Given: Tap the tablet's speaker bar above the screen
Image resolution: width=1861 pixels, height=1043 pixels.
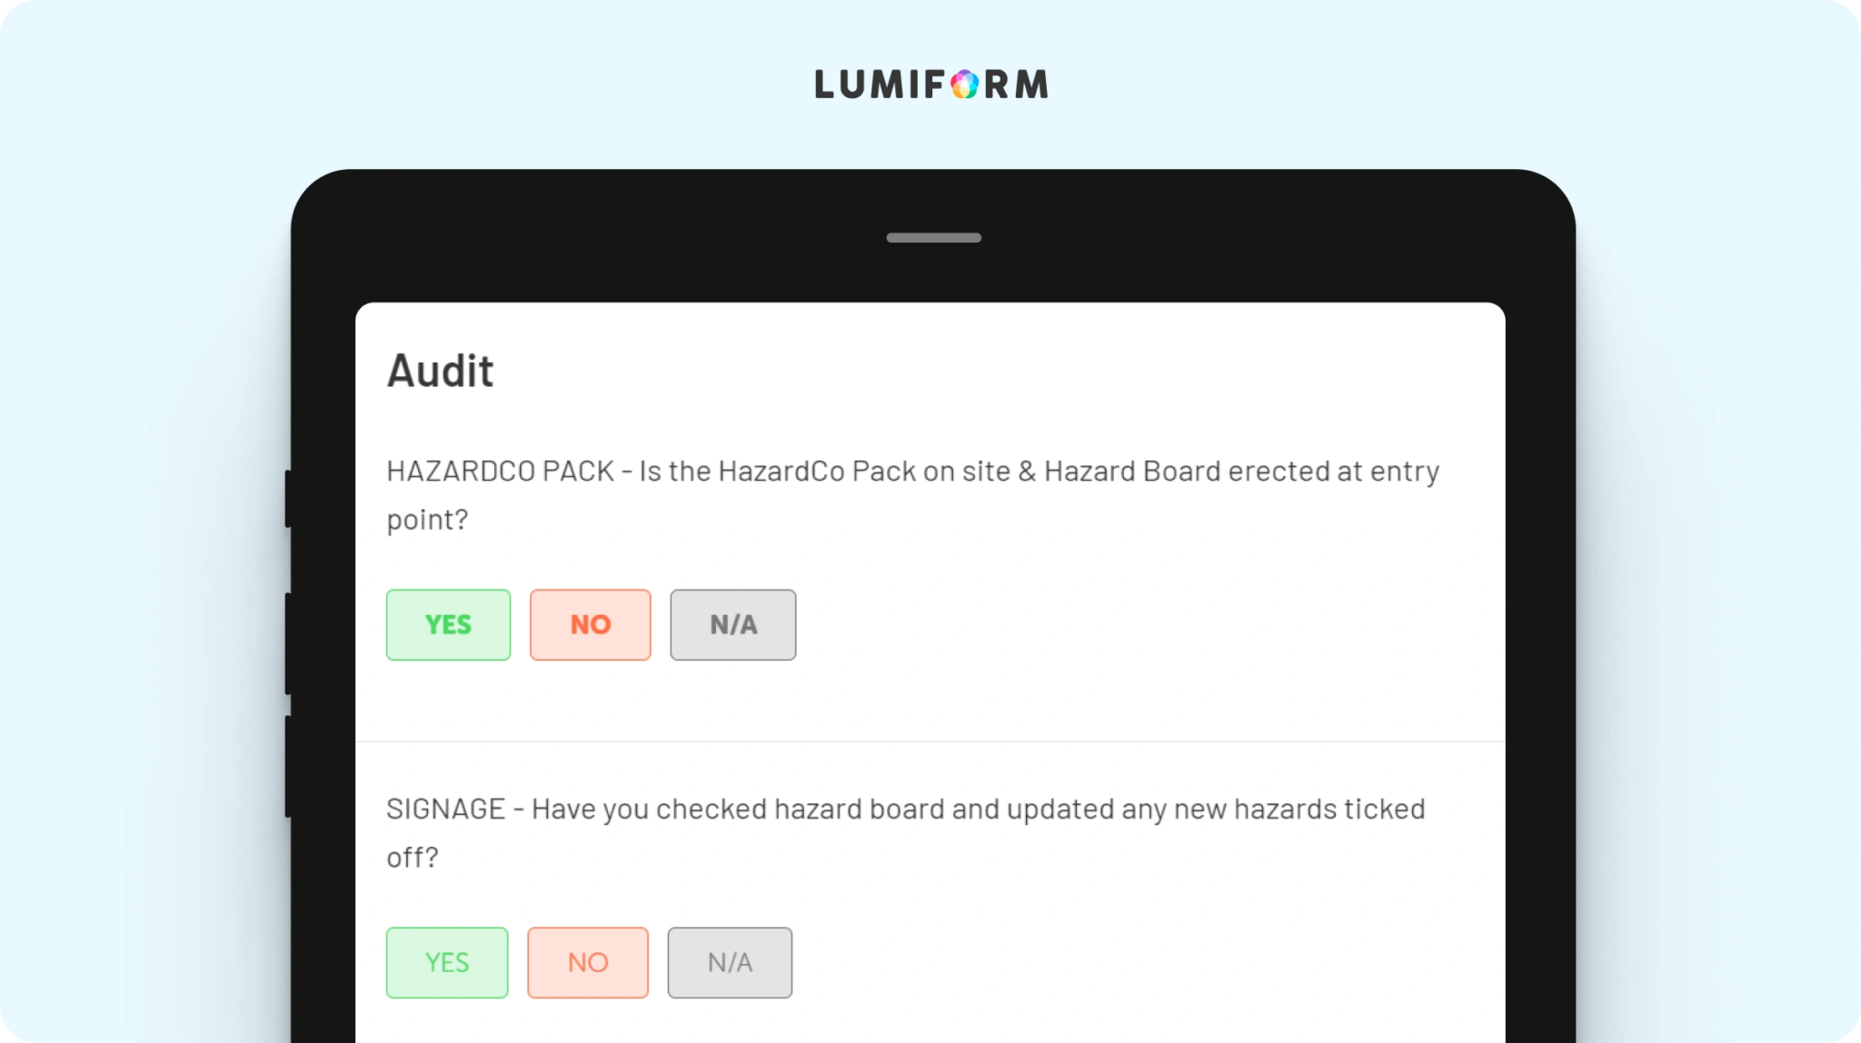Looking at the screenshot, I should pos(934,238).
